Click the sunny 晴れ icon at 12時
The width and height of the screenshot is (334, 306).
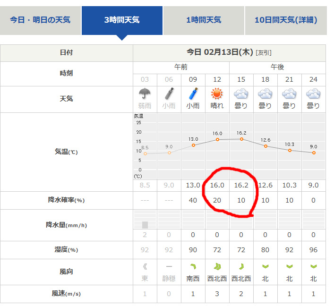217,93
